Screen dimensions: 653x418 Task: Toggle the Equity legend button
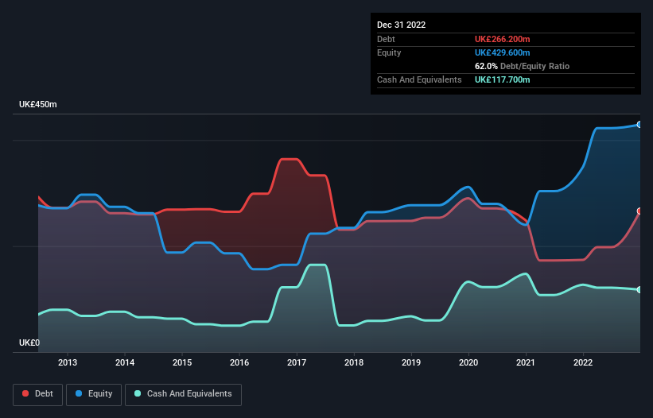click(94, 394)
